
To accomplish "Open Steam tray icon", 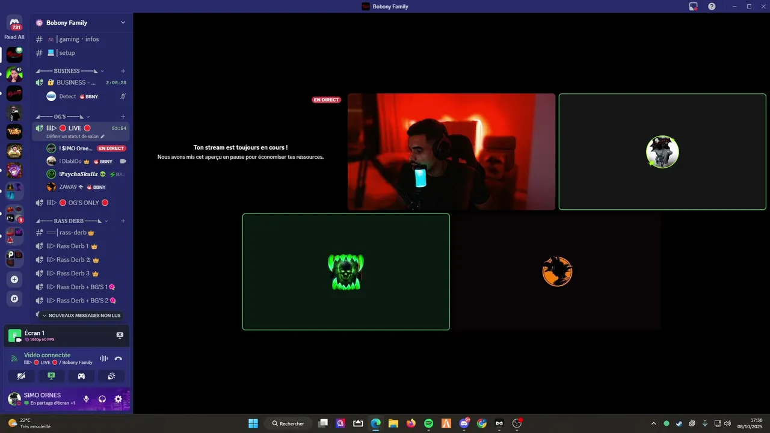I will click(679, 423).
